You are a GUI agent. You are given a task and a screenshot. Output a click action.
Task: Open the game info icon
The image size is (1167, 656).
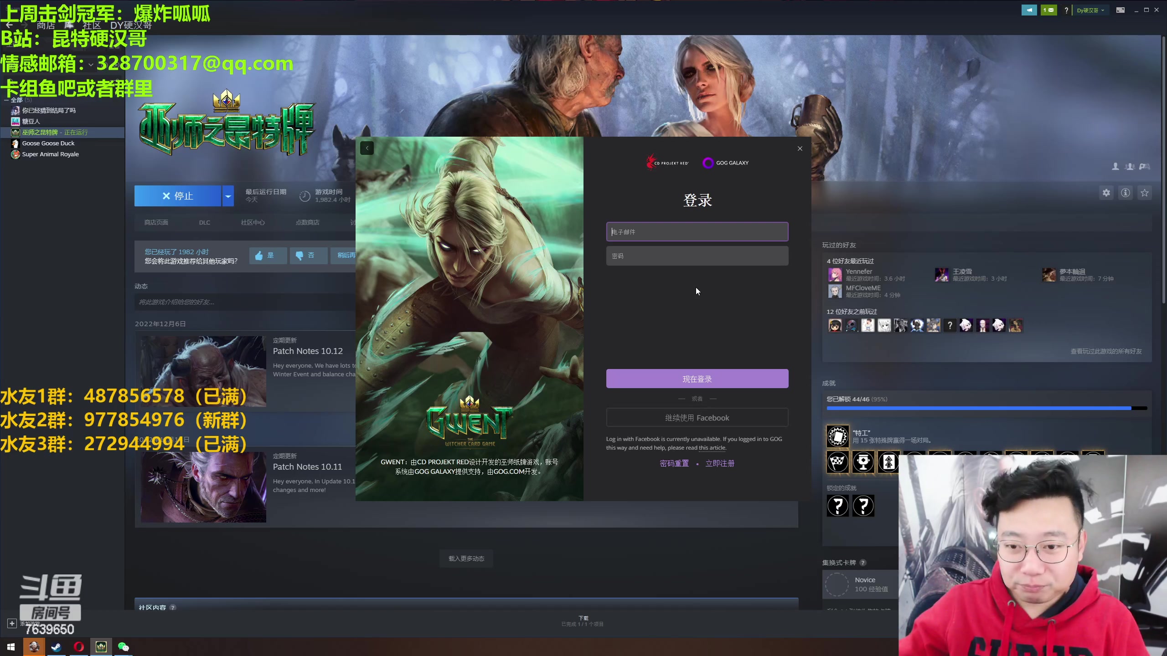point(1126,193)
